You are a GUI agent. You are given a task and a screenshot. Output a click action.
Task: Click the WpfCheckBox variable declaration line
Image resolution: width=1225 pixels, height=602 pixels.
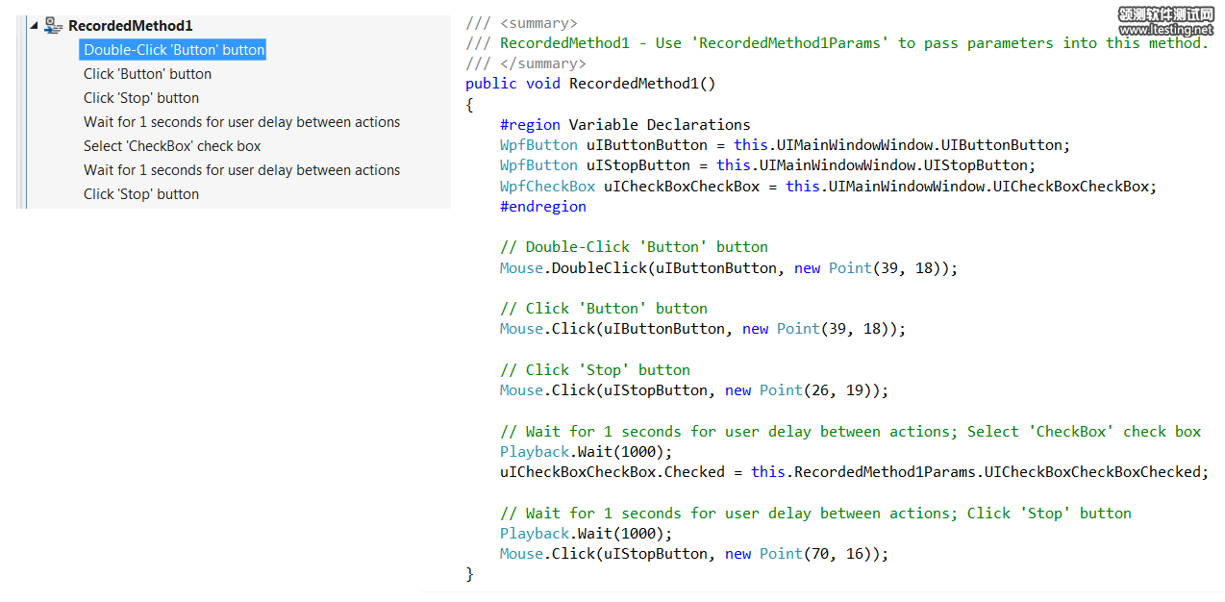pyautogui.click(x=827, y=187)
